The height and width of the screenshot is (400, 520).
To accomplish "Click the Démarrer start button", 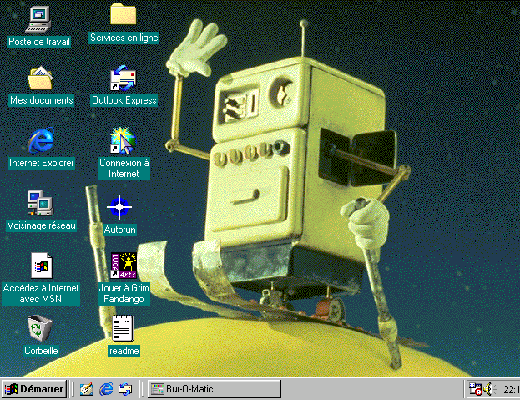I will (34, 389).
